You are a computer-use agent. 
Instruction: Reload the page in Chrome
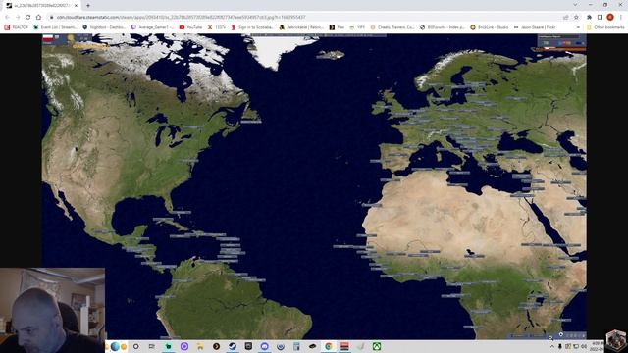pyautogui.click(x=28, y=18)
